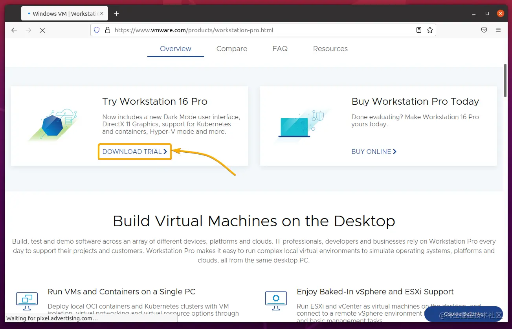The height and width of the screenshot is (329, 512).
Task: Click the tracking protection shield icon
Action: (x=97, y=30)
